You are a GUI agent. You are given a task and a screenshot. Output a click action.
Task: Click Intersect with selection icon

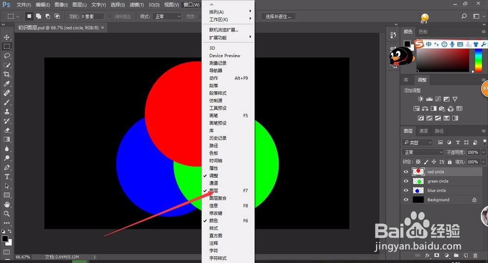point(57,16)
